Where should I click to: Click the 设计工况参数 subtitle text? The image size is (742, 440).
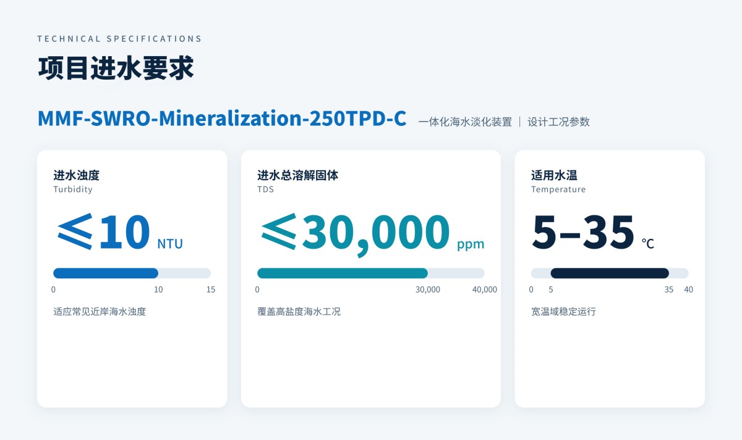(x=558, y=122)
